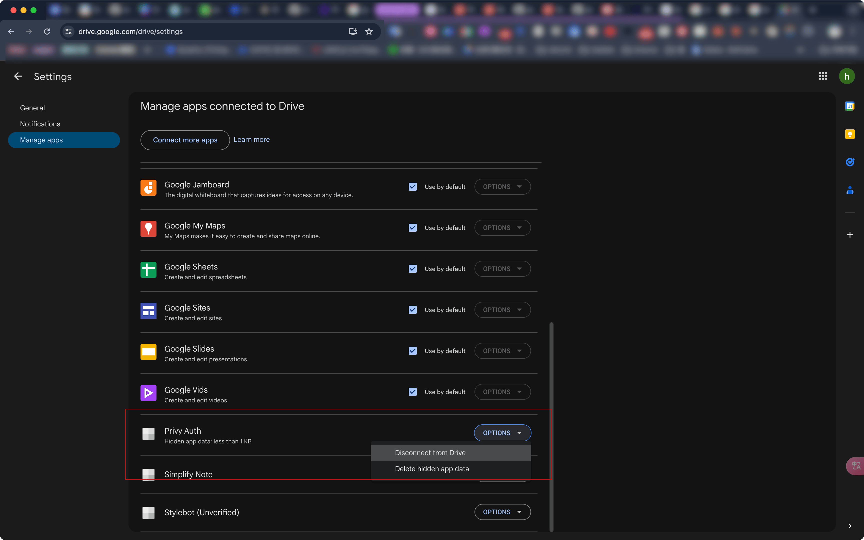Open Contacts side panel icon
864x540 pixels.
[x=850, y=190]
